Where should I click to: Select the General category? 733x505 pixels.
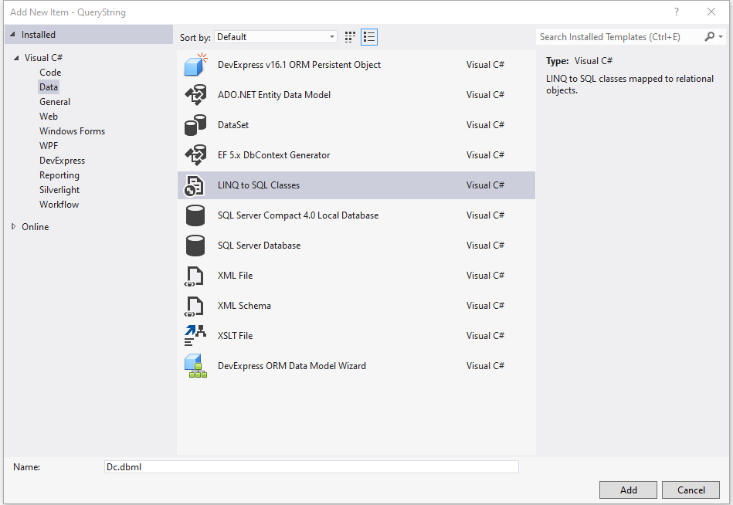click(55, 102)
